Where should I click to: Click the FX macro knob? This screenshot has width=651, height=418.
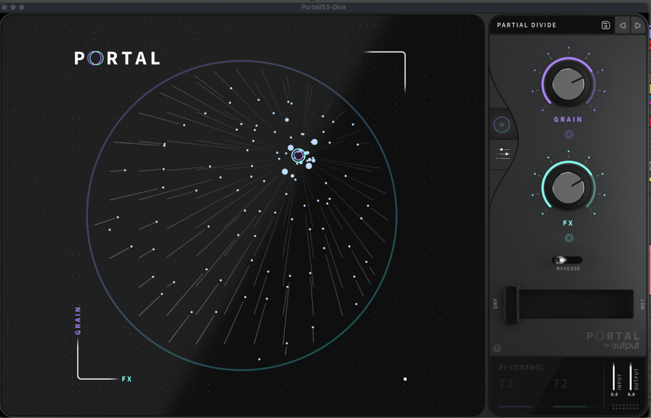[x=568, y=187]
